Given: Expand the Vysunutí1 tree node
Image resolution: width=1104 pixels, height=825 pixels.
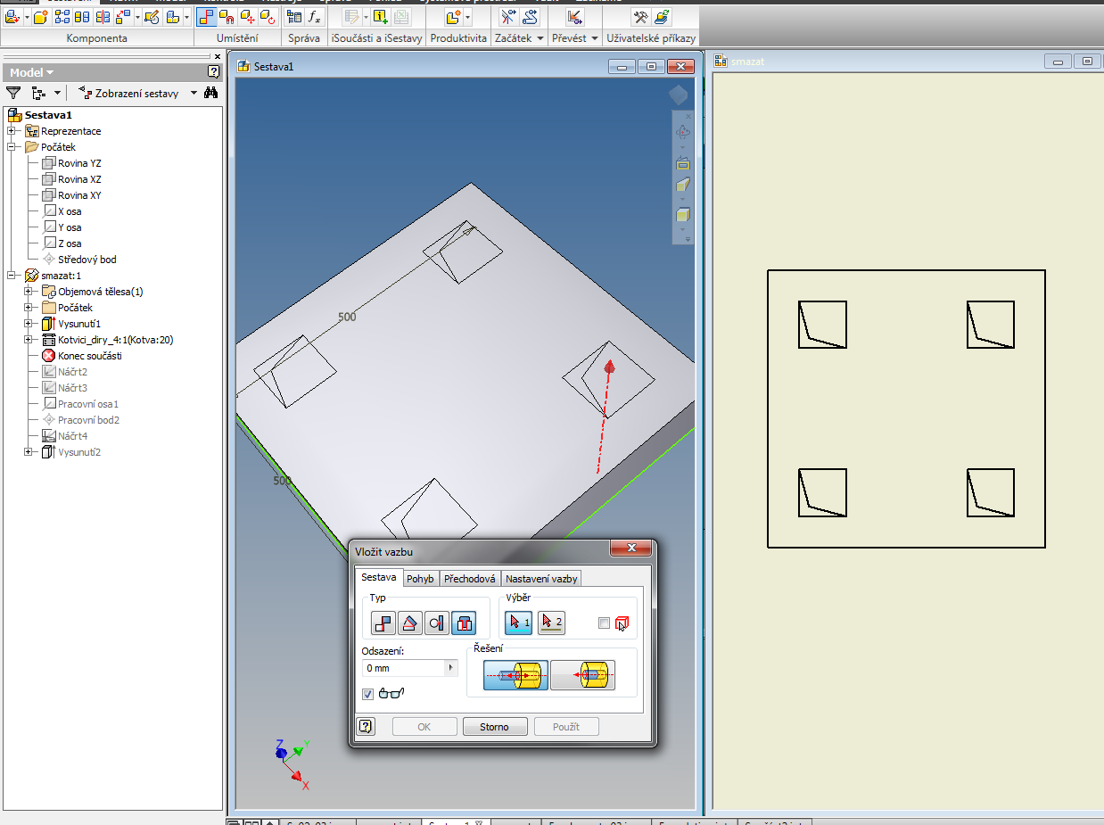Looking at the screenshot, I should click(x=29, y=324).
